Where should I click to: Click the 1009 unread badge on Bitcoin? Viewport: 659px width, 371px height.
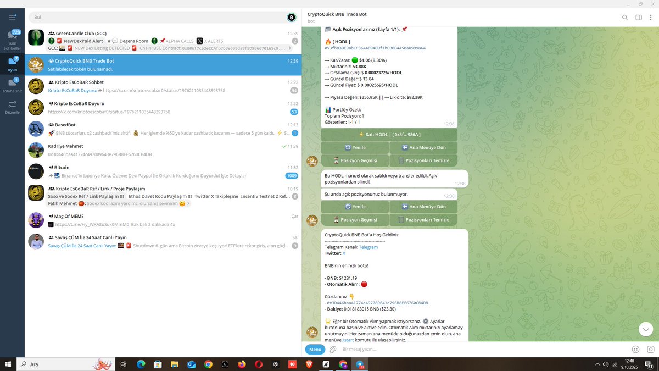[292, 176]
